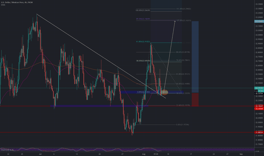Click the 17 date label on time axis
Screen dimensions: 264x156
pyautogui.click(x=191, y=154)
